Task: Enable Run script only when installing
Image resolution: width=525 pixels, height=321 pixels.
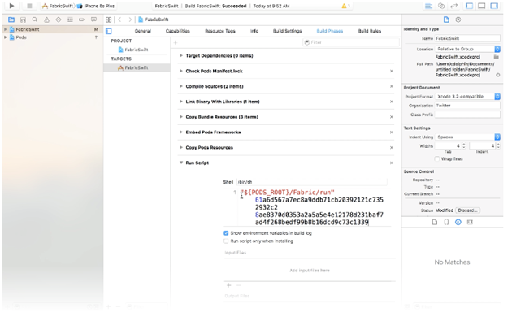Action: [x=226, y=241]
